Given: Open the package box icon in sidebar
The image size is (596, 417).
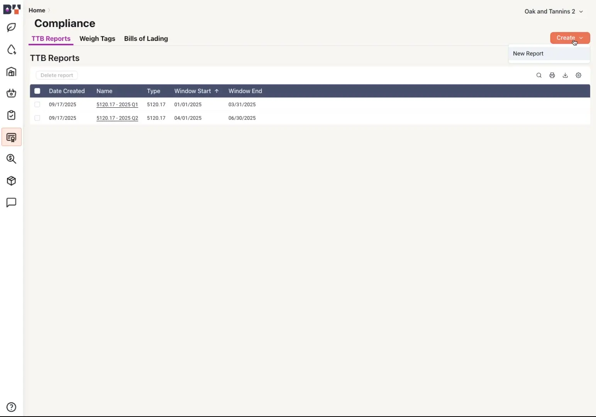Looking at the screenshot, I should pyautogui.click(x=12, y=181).
